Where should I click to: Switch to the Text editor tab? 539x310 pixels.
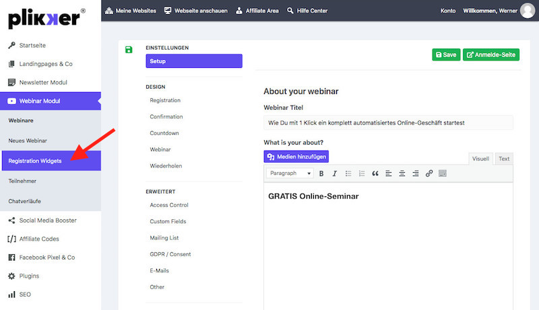504,159
